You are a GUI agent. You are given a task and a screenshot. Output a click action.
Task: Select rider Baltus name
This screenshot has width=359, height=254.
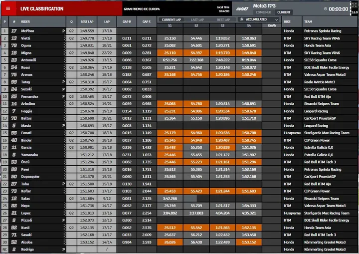(26, 118)
